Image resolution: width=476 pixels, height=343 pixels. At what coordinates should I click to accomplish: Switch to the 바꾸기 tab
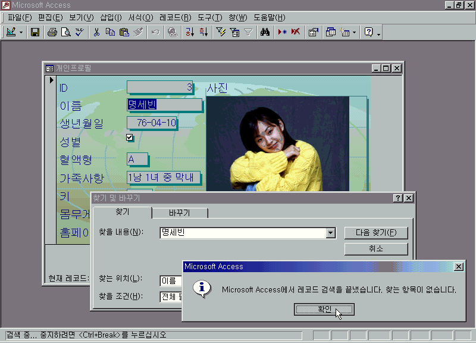(180, 213)
